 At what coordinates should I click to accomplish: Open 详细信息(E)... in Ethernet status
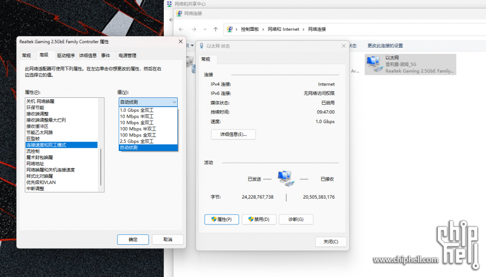pyautogui.click(x=233, y=134)
